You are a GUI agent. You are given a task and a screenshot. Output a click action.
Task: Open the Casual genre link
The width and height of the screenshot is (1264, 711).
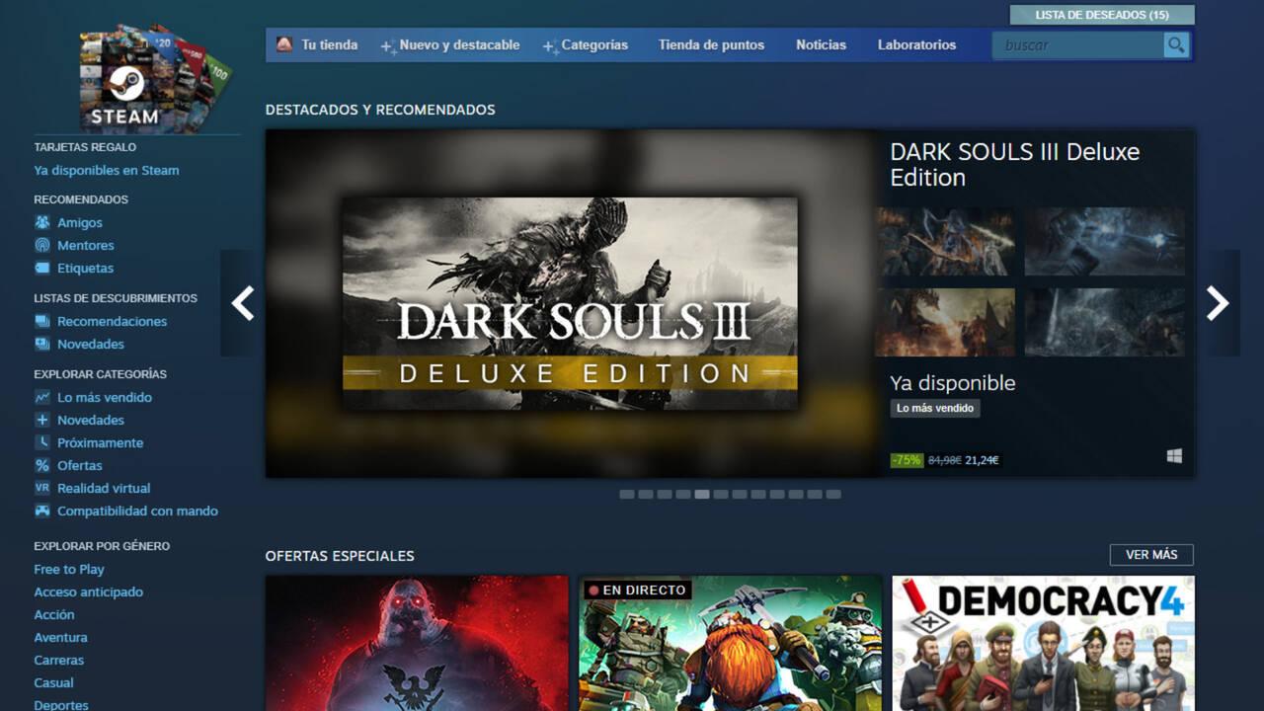coord(53,682)
